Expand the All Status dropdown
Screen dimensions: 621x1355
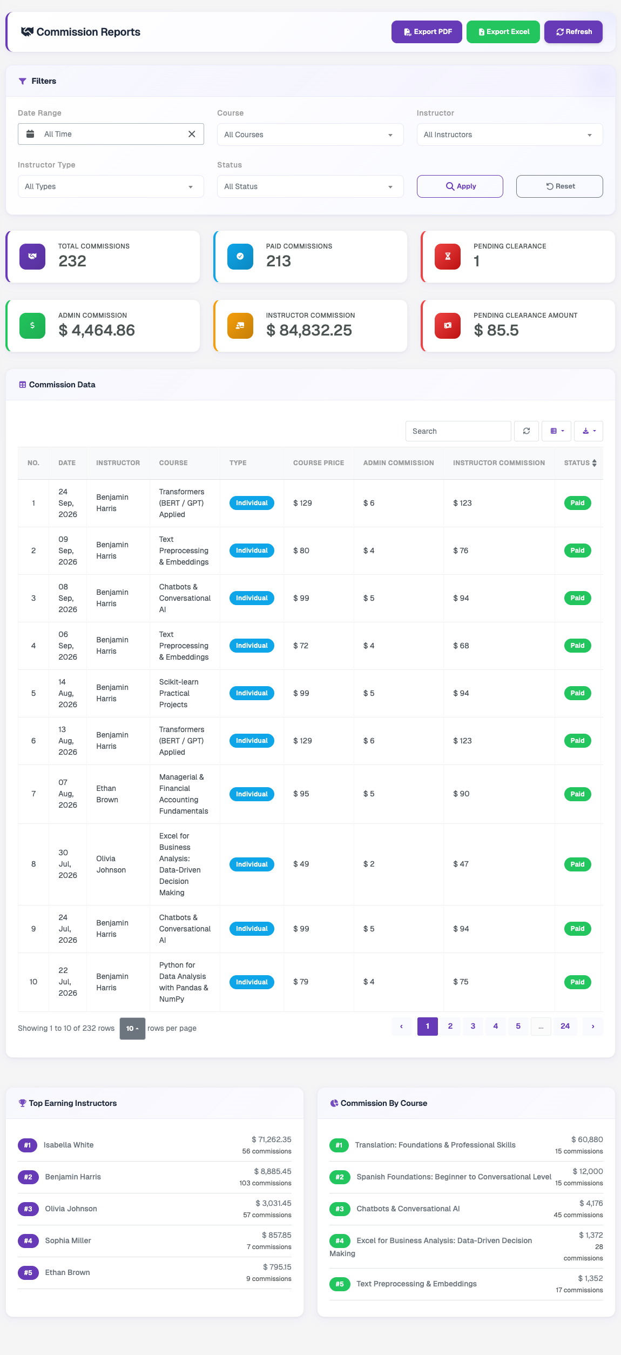tap(310, 186)
